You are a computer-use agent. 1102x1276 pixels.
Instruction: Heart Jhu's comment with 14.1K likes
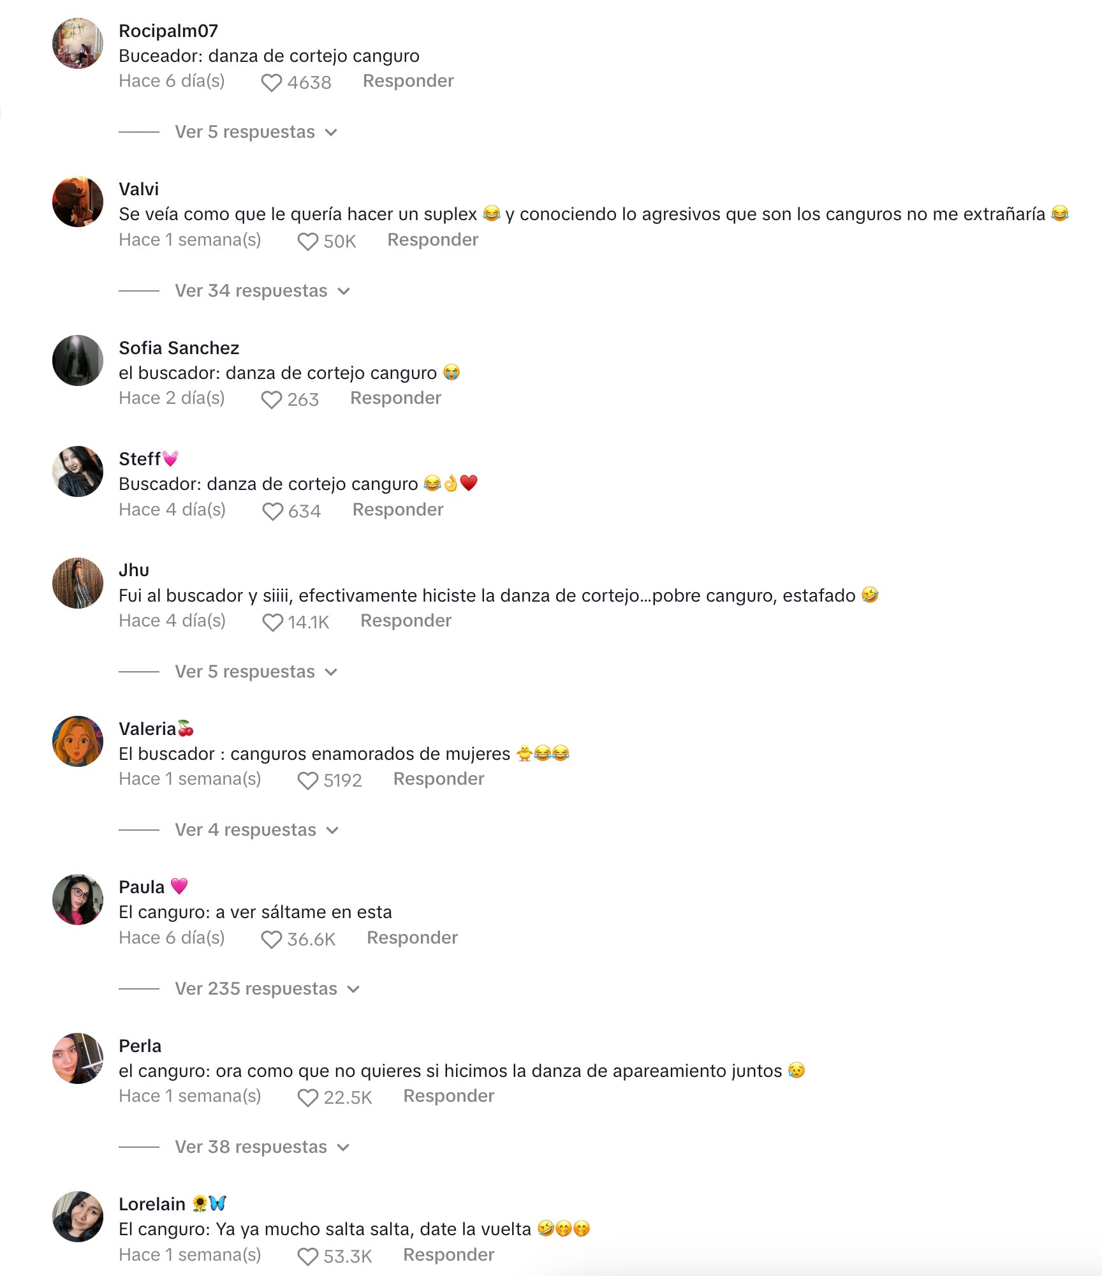click(273, 622)
